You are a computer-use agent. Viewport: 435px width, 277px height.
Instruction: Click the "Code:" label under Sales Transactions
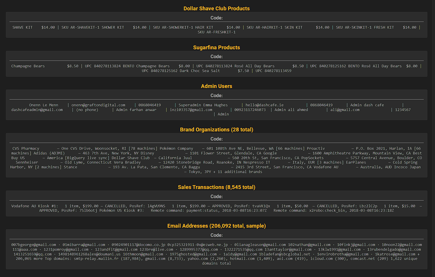tap(217, 197)
